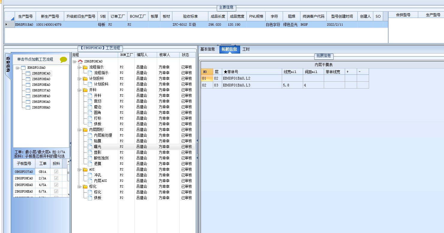The height and width of the screenshot is (233, 444).
Task: Click the EB6DF01BA0.L2 film number cell
Action: click(x=252, y=78)
